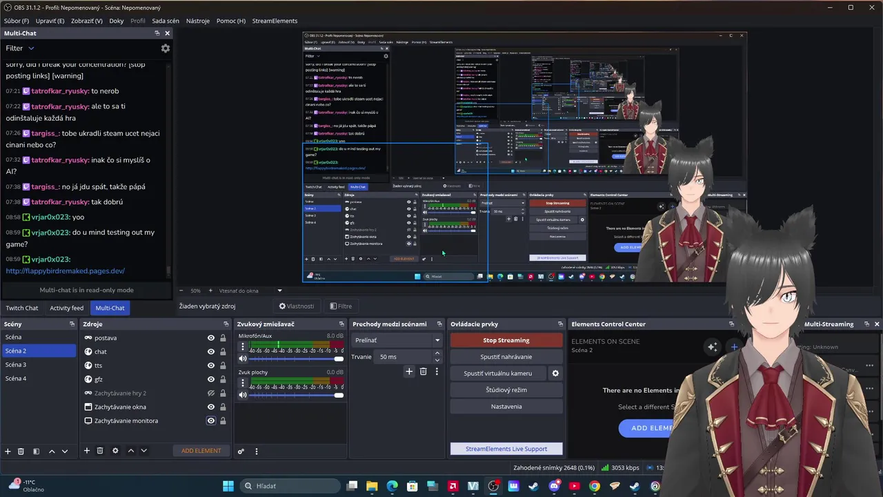Delete selected scene using trash icon
Image resolution: width=883 pixels, height=497 pixels.
[x=21, y=451]
